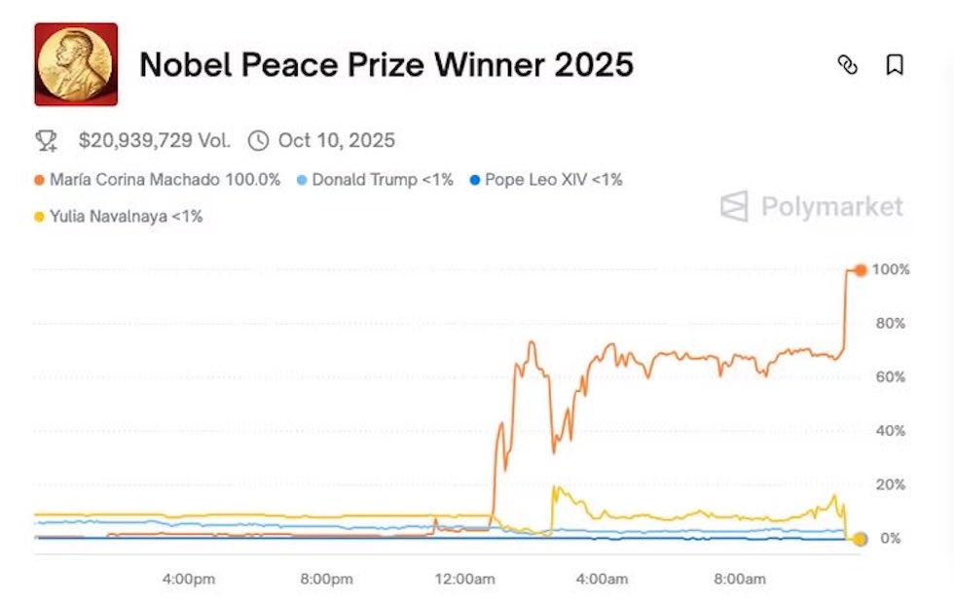Select the Oct 10, 2025 date label

335,140
